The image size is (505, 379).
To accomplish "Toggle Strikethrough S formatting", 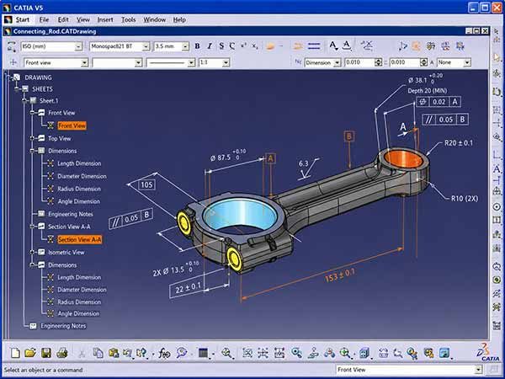I will [x=221, y=46].
